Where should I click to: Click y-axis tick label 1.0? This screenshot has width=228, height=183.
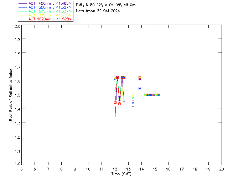point(17,164)
